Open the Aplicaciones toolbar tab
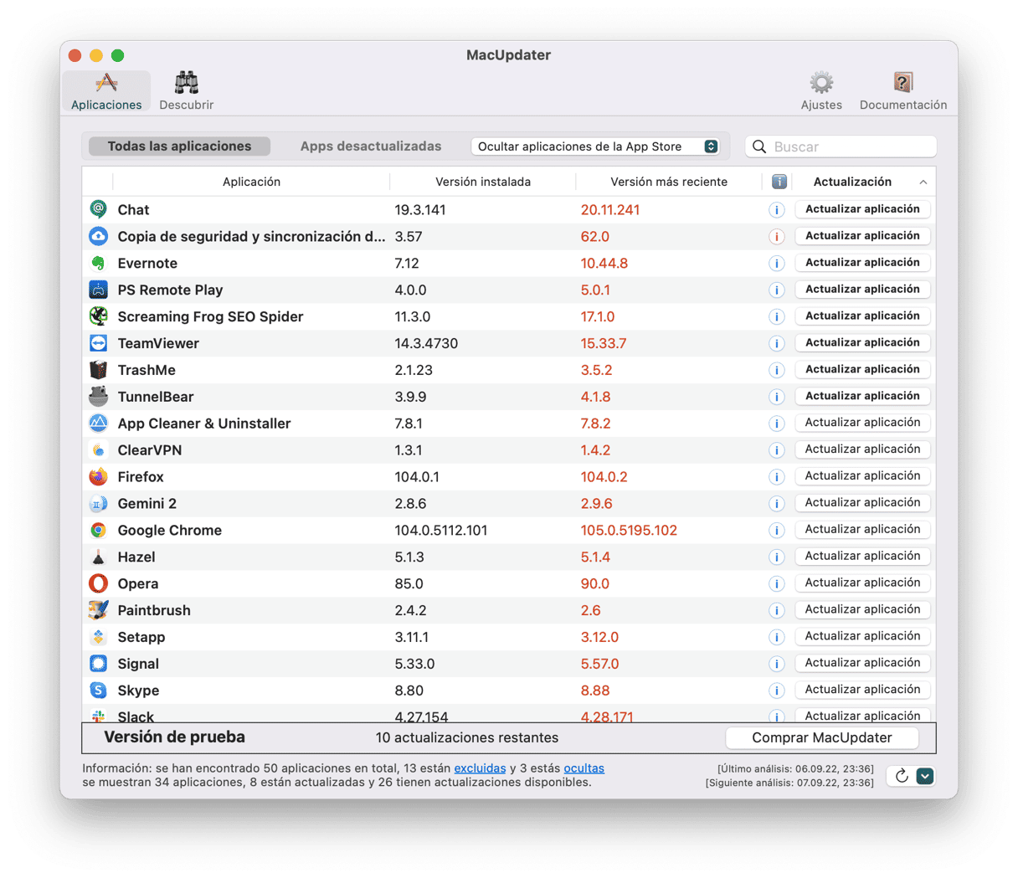 [x=106, y=91]
